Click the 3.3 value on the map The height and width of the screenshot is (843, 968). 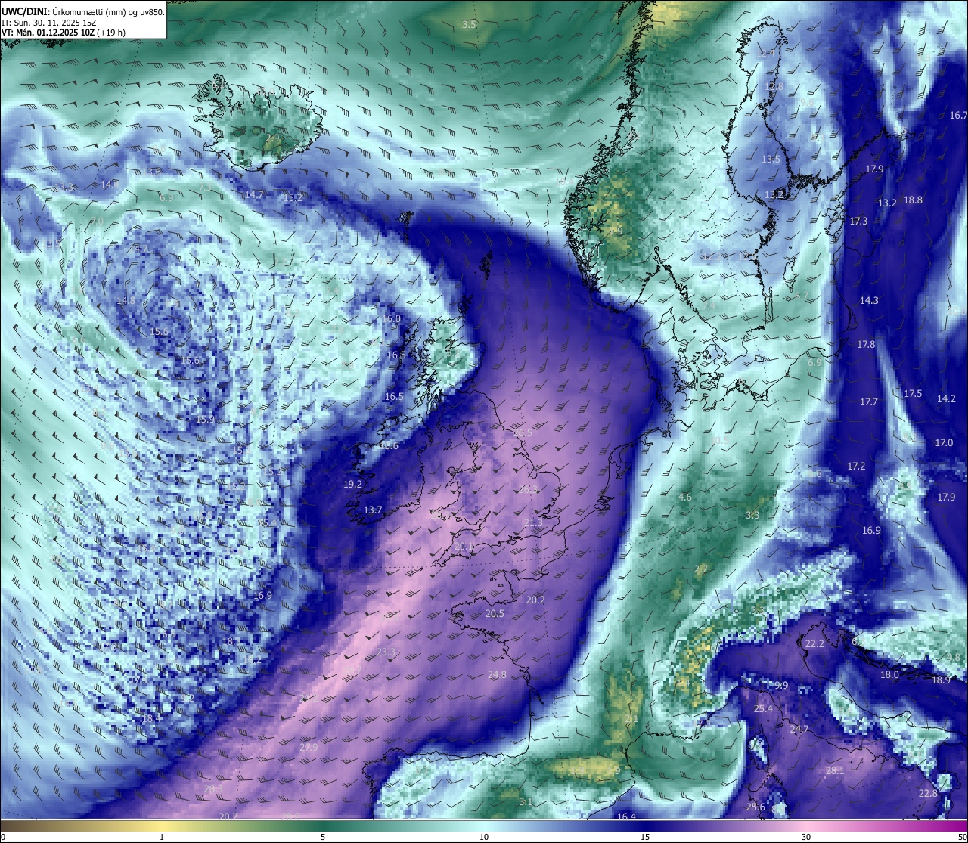tap(752, 516)
